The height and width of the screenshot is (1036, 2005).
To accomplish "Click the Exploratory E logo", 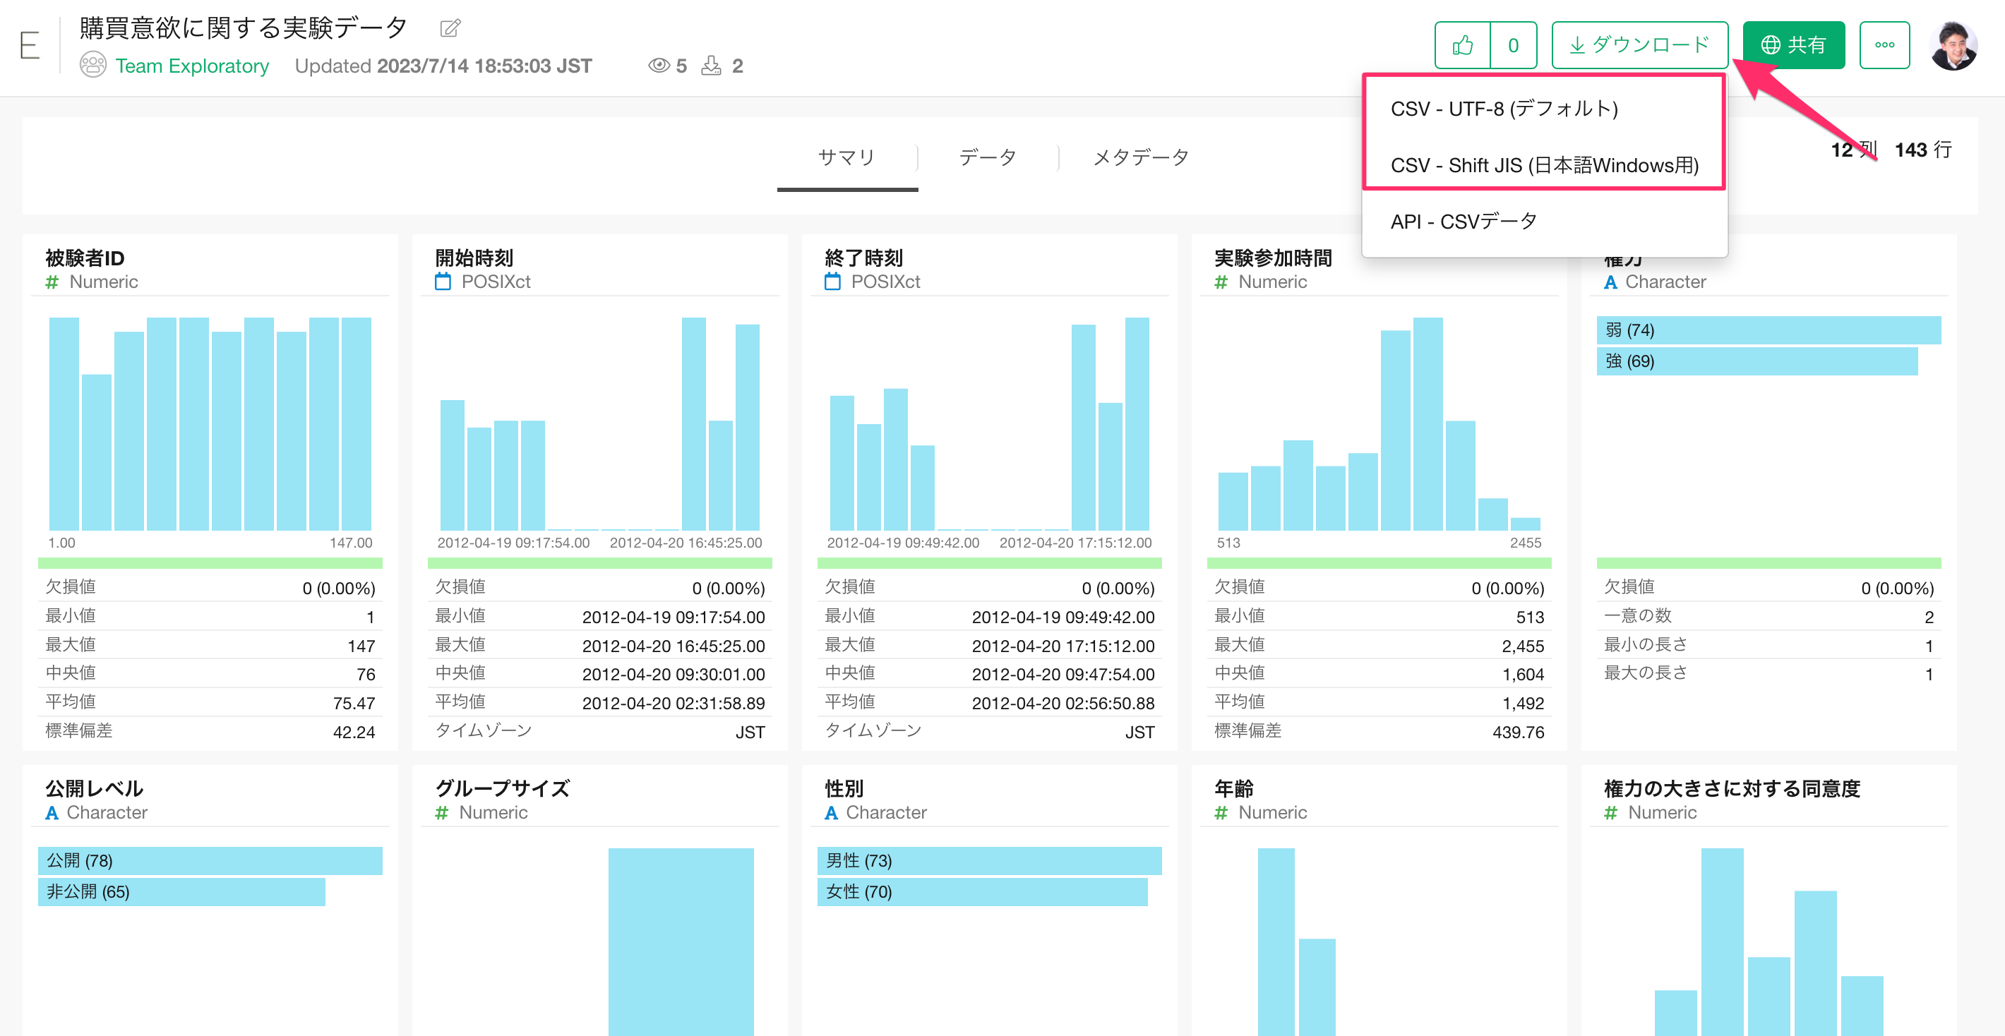I will pos(30,46).
